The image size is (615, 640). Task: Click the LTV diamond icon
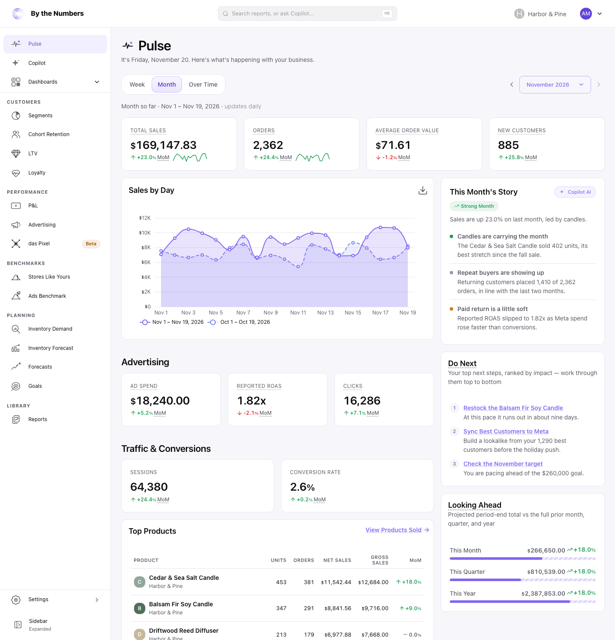coord(16,154)
